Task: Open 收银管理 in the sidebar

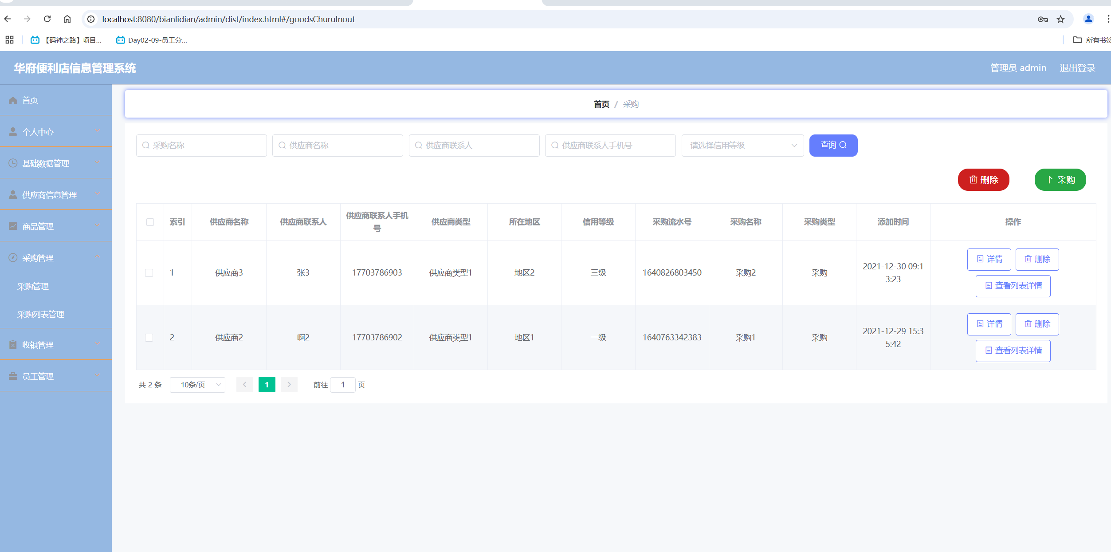Action: click(56, 345)
